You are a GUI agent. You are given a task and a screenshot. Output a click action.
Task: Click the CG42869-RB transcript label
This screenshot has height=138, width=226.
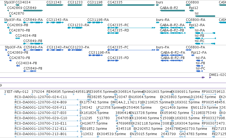pos(18,25)
